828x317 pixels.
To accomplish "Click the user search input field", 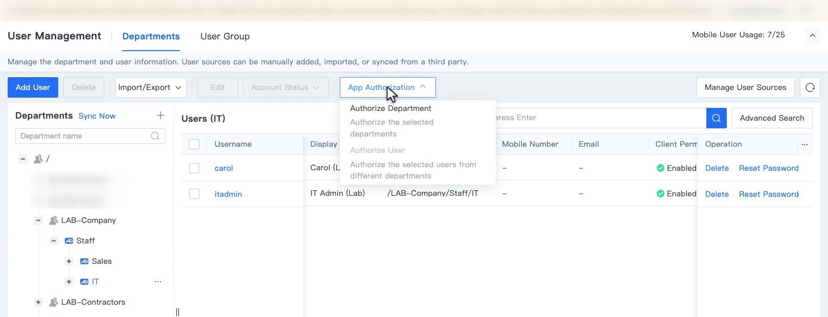I will point(601,118).
